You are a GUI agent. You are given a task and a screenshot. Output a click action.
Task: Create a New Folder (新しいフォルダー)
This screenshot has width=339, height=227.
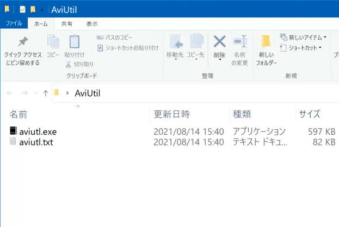(266, 51)
